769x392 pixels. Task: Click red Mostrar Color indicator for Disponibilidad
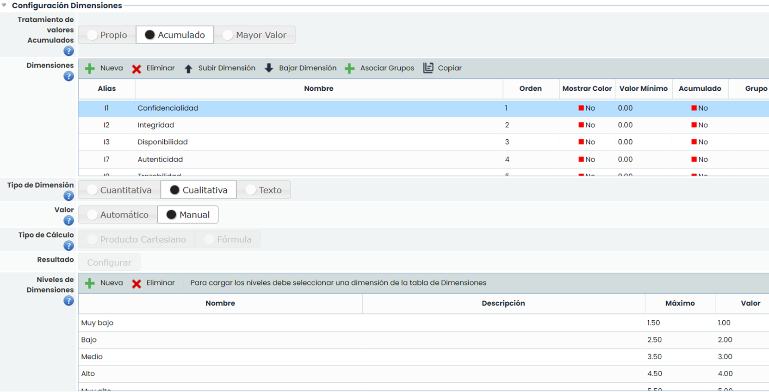click(581, 142)
